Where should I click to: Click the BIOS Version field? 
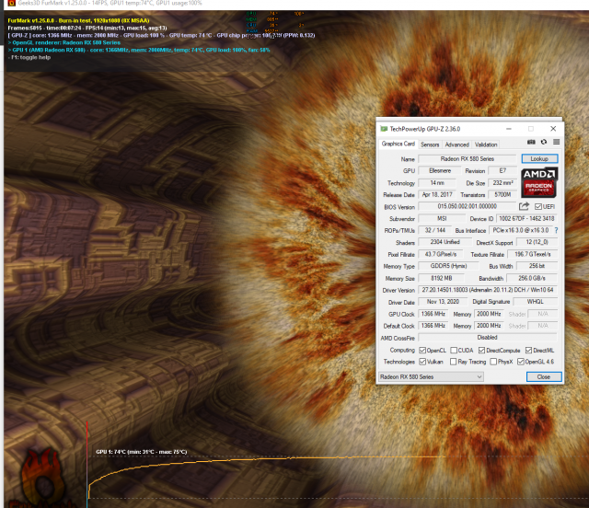coord(468,206)
